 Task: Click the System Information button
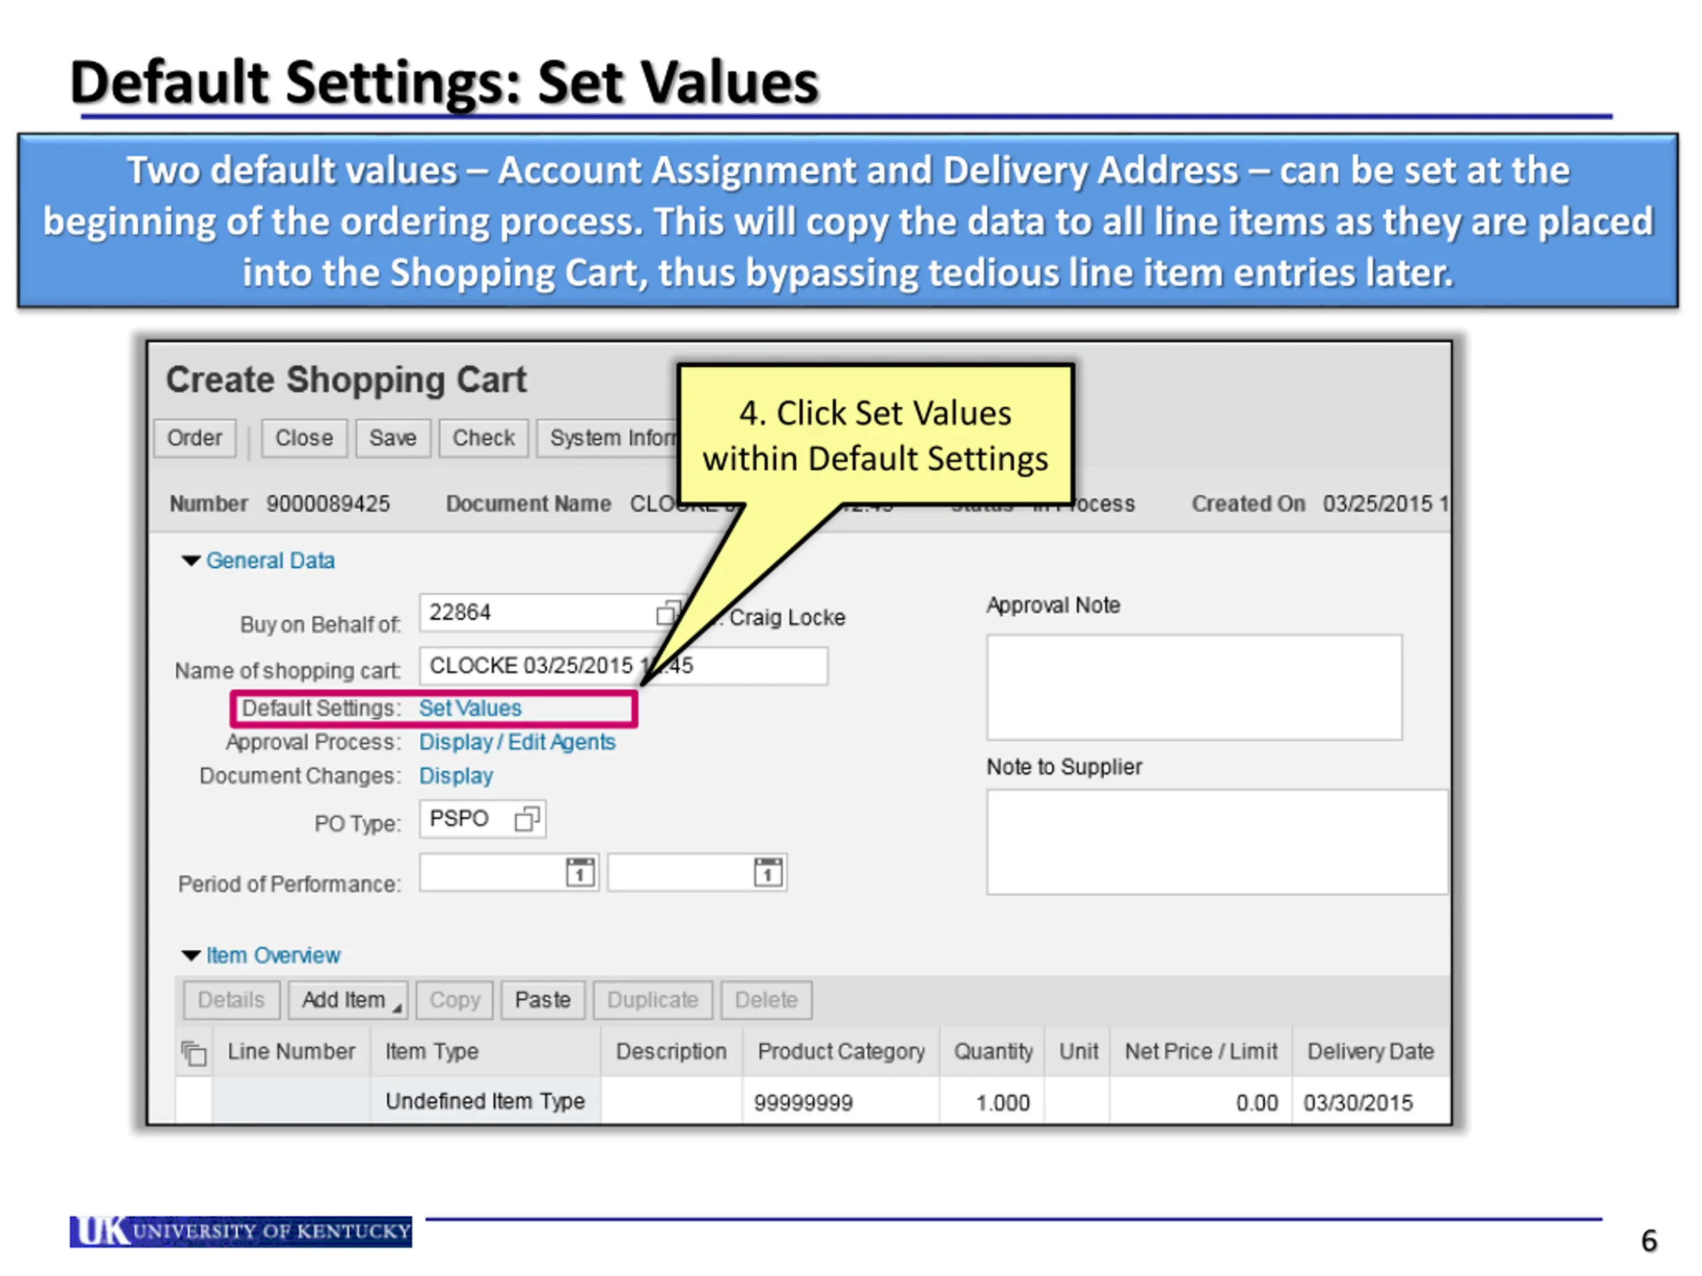tap(608, 439)
